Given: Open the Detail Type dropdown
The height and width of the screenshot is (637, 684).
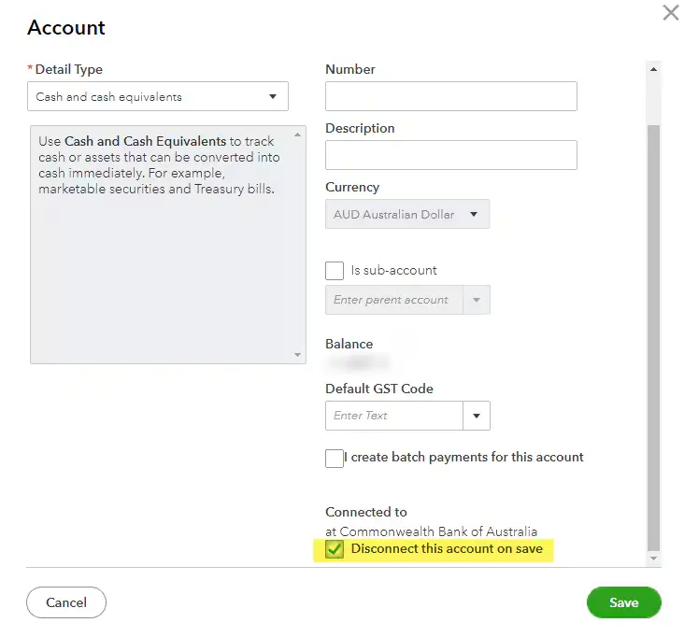Looking at the screenshot, I should pos(158,96).
